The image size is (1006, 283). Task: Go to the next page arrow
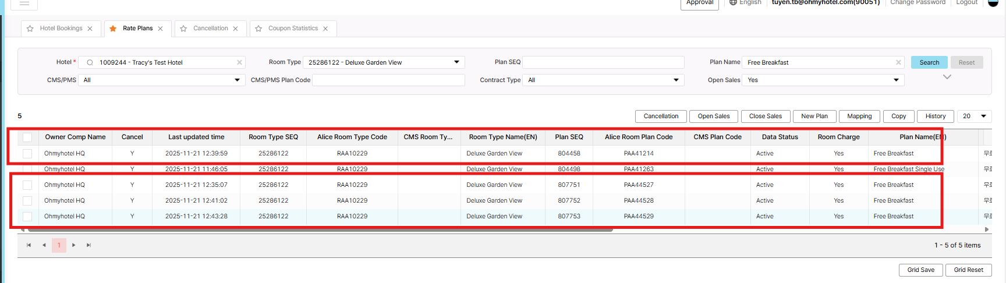tap(74, 245)
